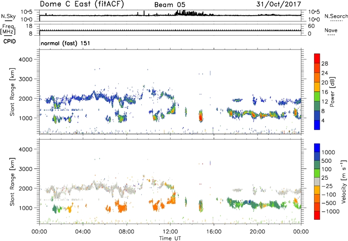The width and height of the screenshot is (348, 241).
Task: Click the '08:00' time tick label
Action: pyautogui.click(x=127, y=232)
